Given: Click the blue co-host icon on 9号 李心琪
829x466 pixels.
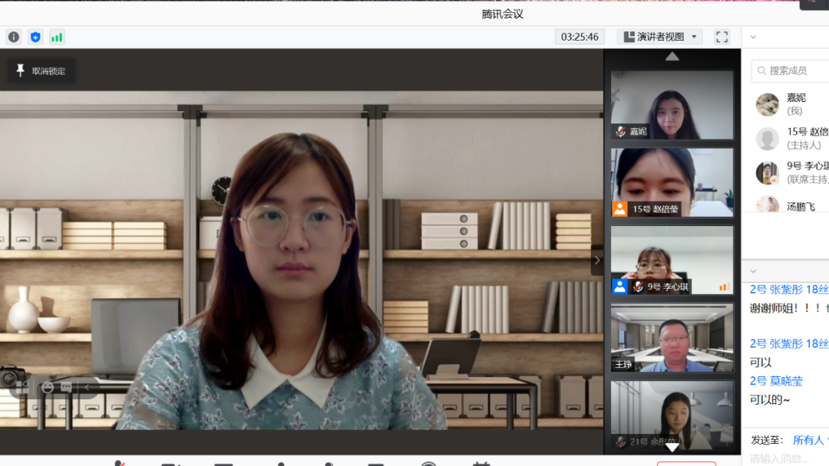Looking at the screenshot, I should pyautogui.click(x=619, y=287).
